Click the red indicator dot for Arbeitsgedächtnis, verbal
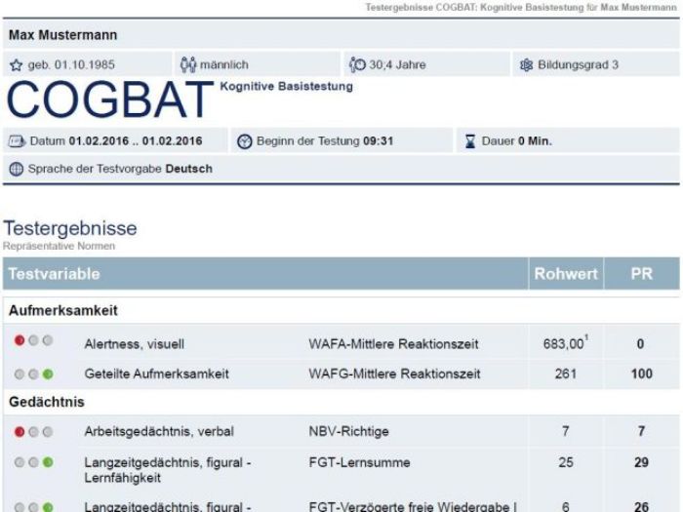This screenshot has height=512, width=683. click(x=20, y=431)
